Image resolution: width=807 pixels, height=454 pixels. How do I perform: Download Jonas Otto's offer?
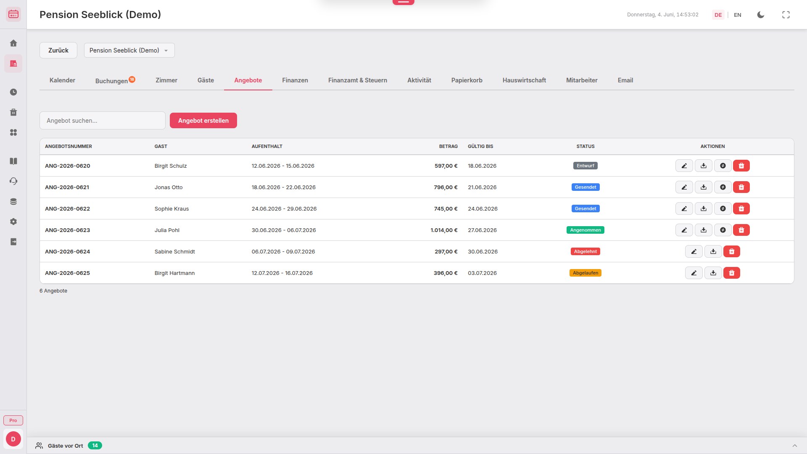click(704, 187)
